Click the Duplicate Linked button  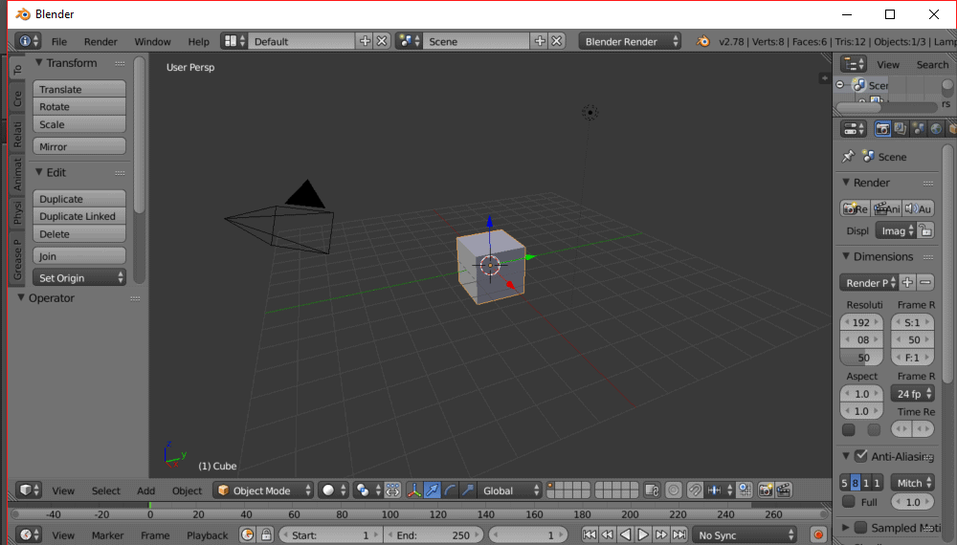(x=79, y=216)
